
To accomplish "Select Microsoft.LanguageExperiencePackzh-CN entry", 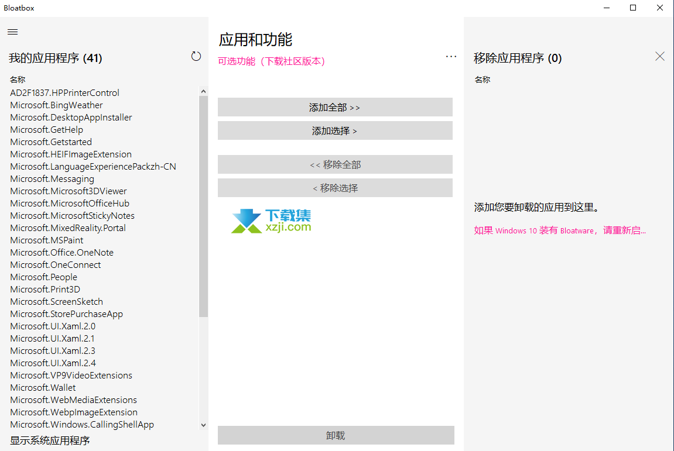I will (x=93, y=167).
